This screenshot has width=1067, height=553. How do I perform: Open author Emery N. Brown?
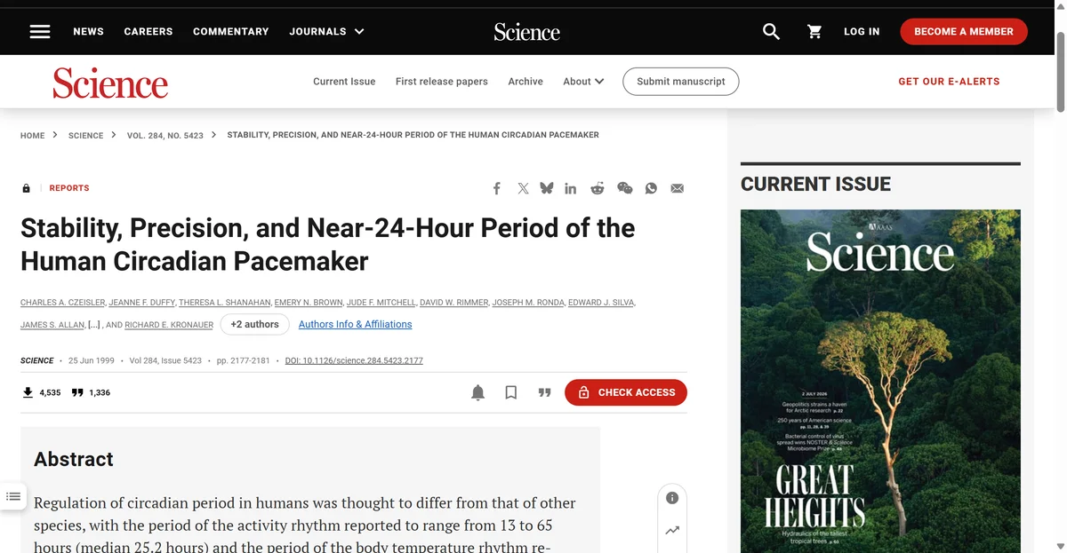pos(309,303)
